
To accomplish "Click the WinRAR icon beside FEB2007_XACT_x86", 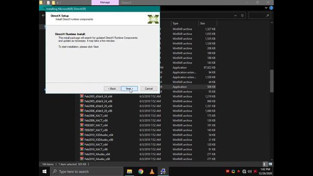I will [x=82, y=130].
